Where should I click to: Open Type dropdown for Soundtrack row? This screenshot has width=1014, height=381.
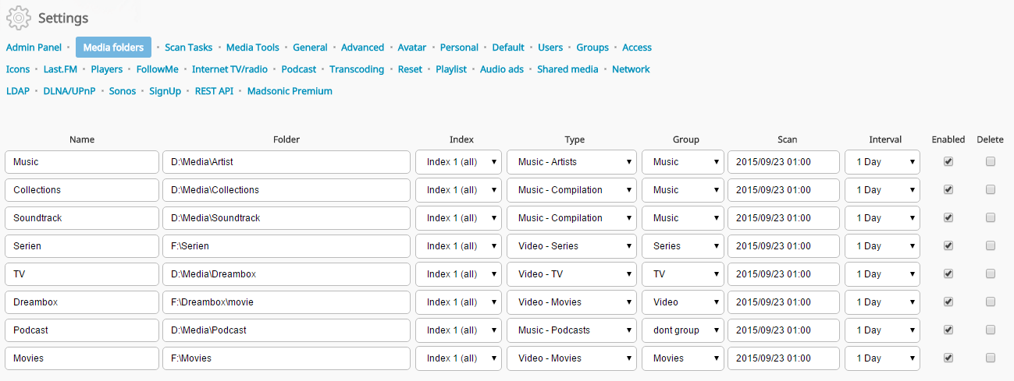tap(574, 218)
